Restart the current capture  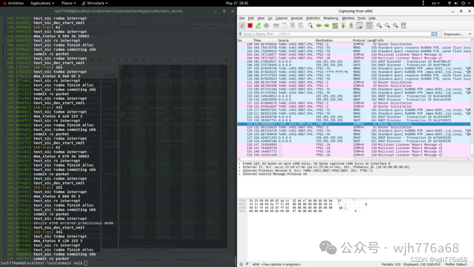coord(258,26)
